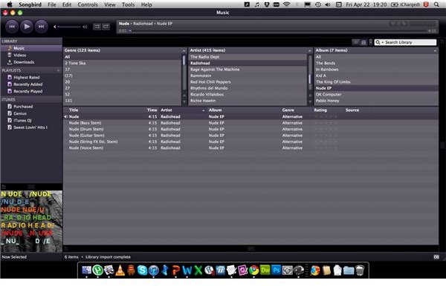Viewport: 446px width, 286px height.
Task: Open the Wi-Fi status menu
Action: tap(287, 4)
